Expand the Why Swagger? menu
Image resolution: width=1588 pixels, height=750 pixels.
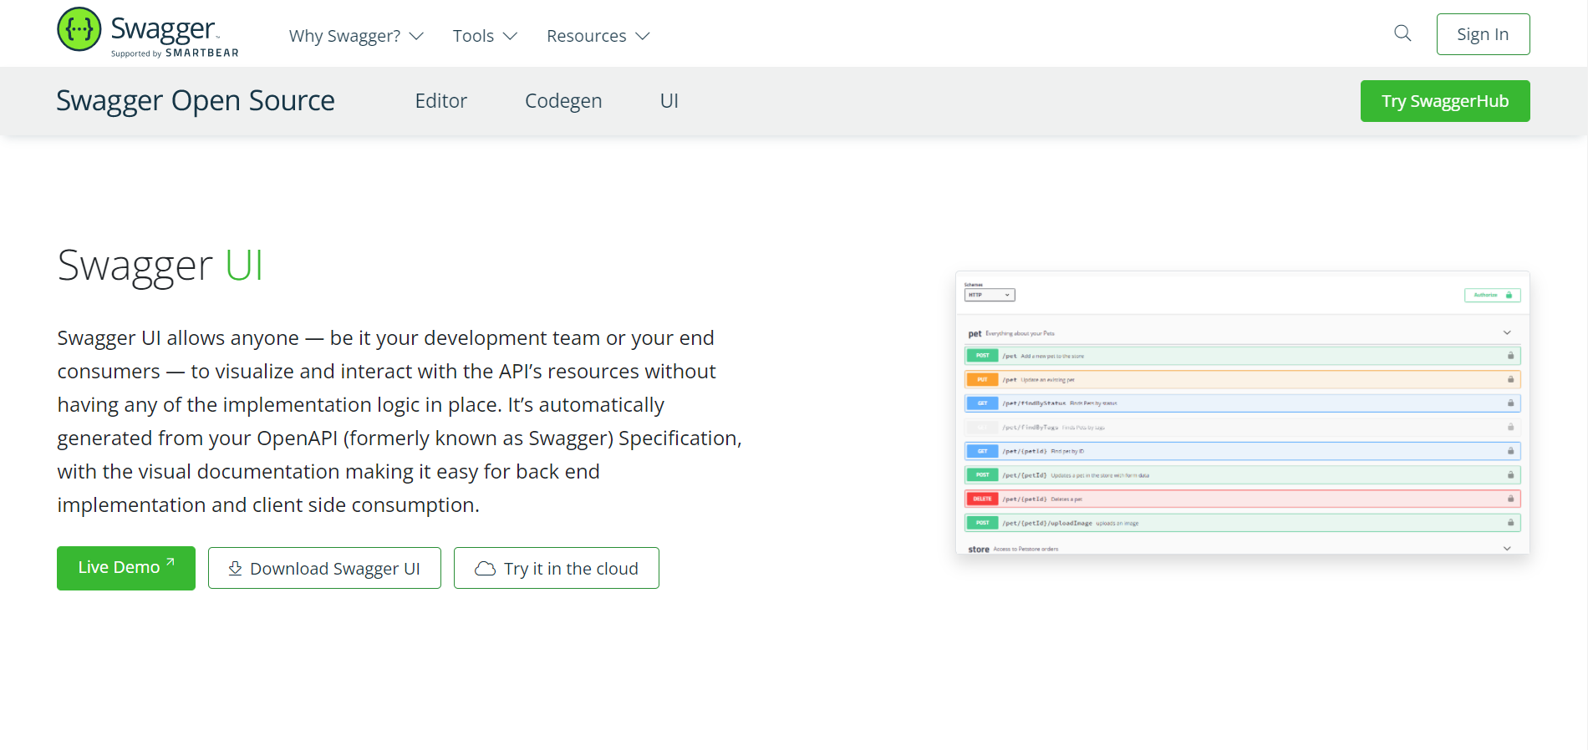356,36
